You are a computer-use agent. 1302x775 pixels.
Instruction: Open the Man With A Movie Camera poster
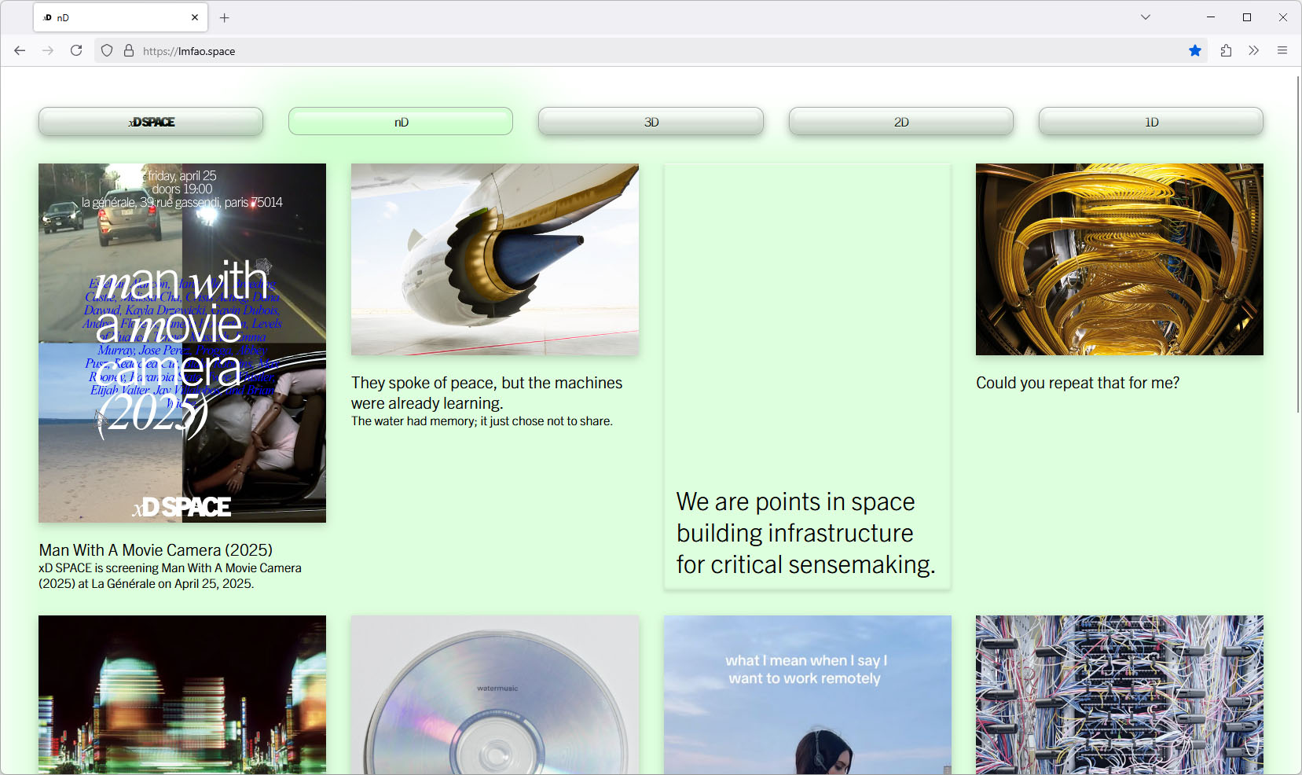pyautogui.click(x=182, y=343)
